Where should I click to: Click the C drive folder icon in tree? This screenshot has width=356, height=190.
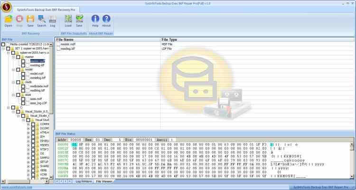[x=18, y=107]
